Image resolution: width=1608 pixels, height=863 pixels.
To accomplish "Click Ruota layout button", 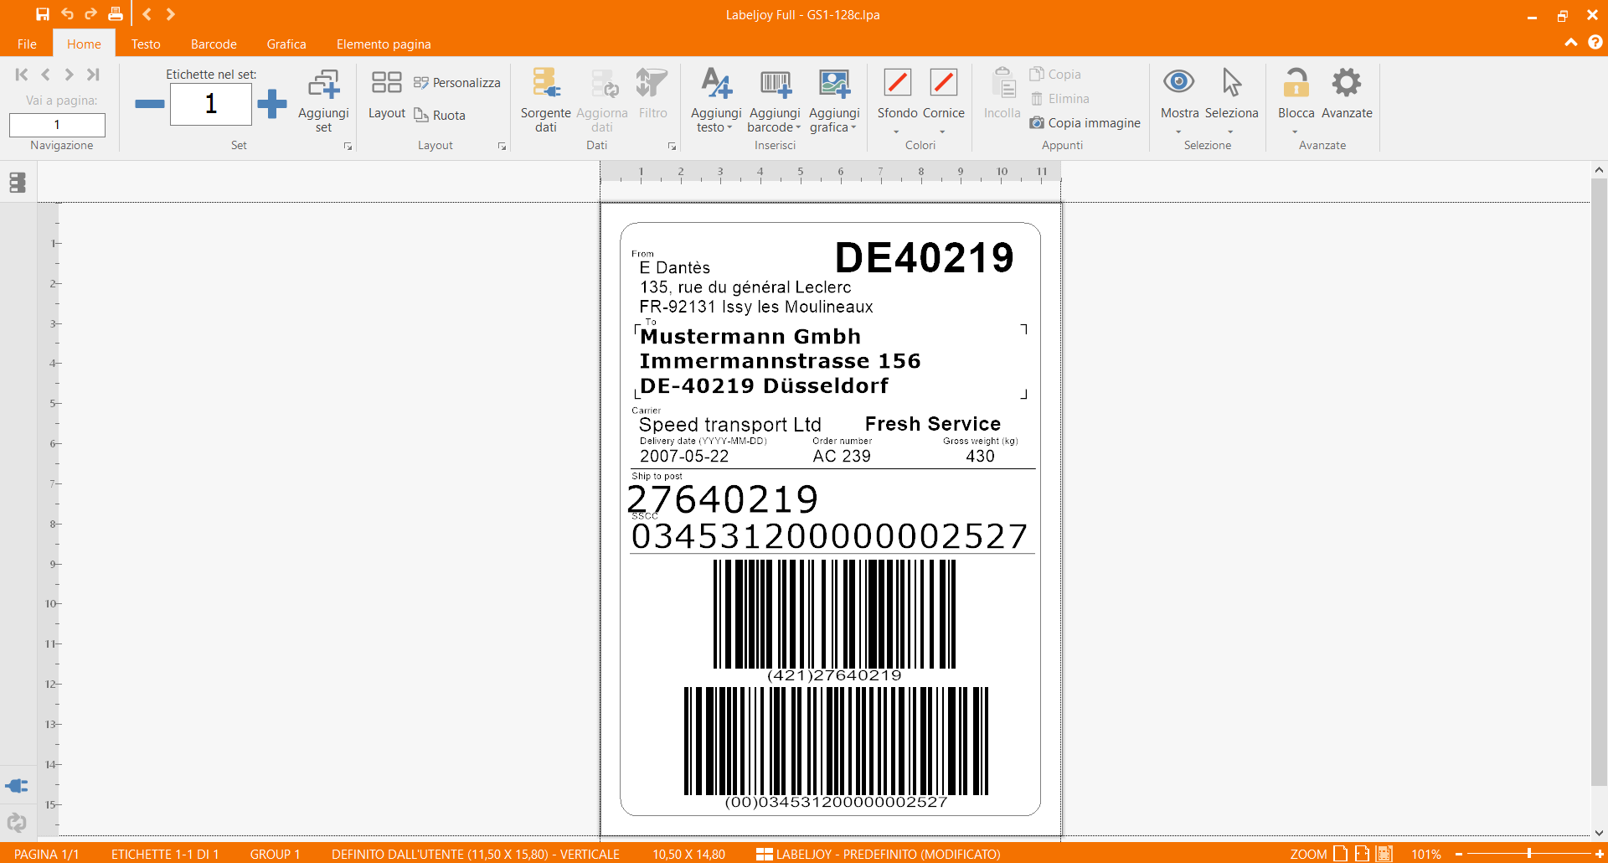I will click(440, 115).
